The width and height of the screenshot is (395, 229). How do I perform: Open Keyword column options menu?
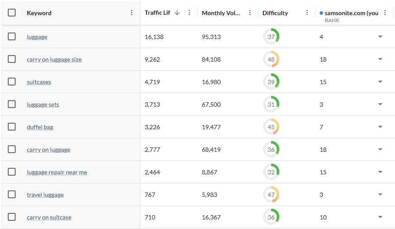[132, 13]
